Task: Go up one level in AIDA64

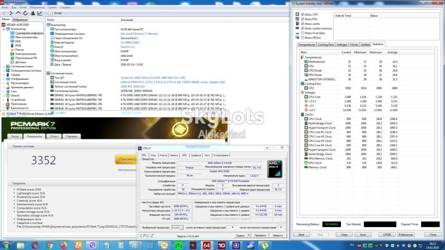Action: [18, 13]
